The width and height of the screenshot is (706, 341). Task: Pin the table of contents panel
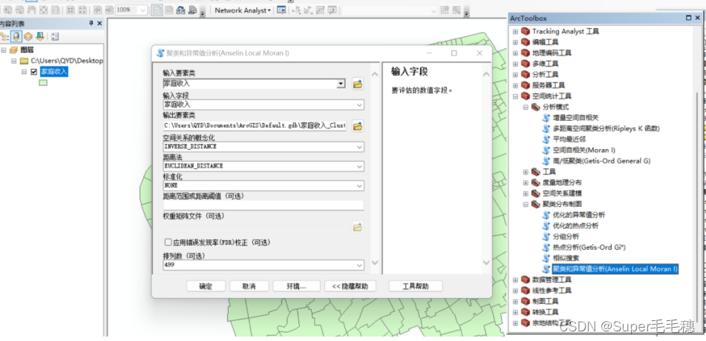[x=91, y=23]
